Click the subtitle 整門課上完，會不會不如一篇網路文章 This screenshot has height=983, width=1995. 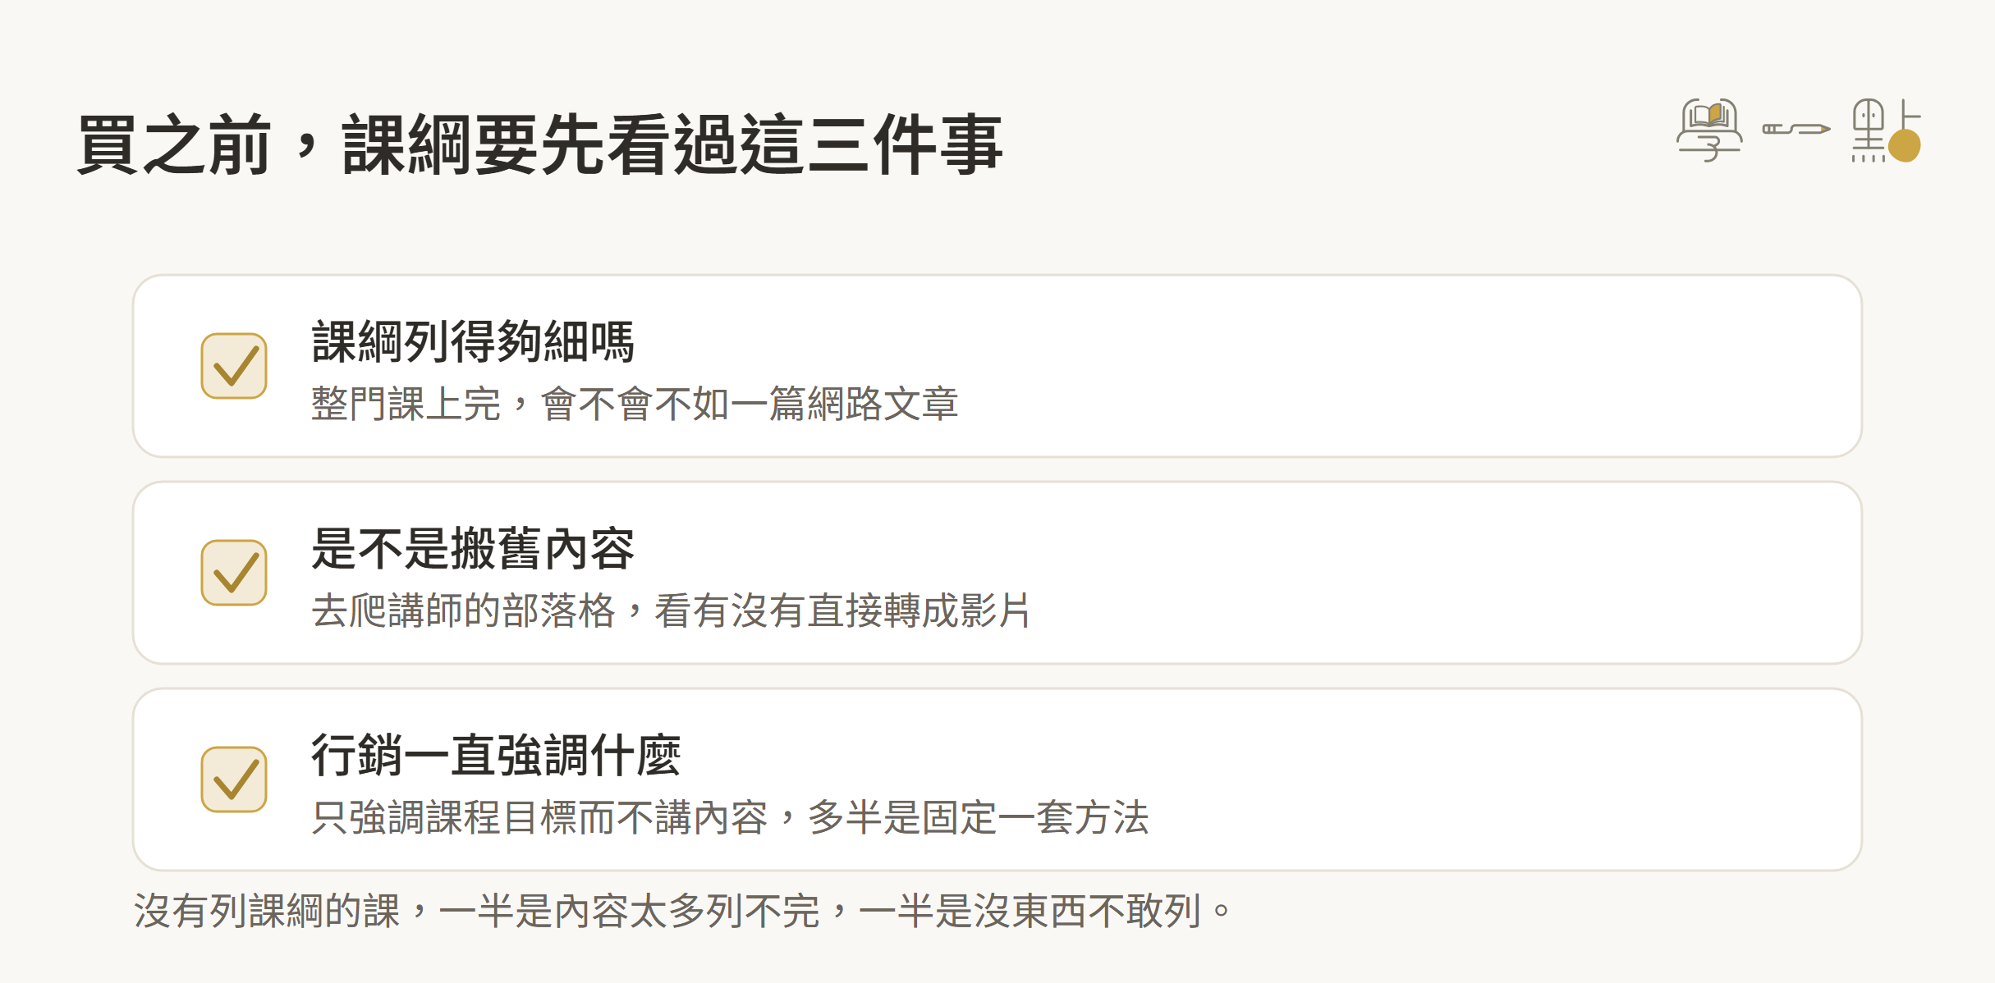(x=635, y=404)
